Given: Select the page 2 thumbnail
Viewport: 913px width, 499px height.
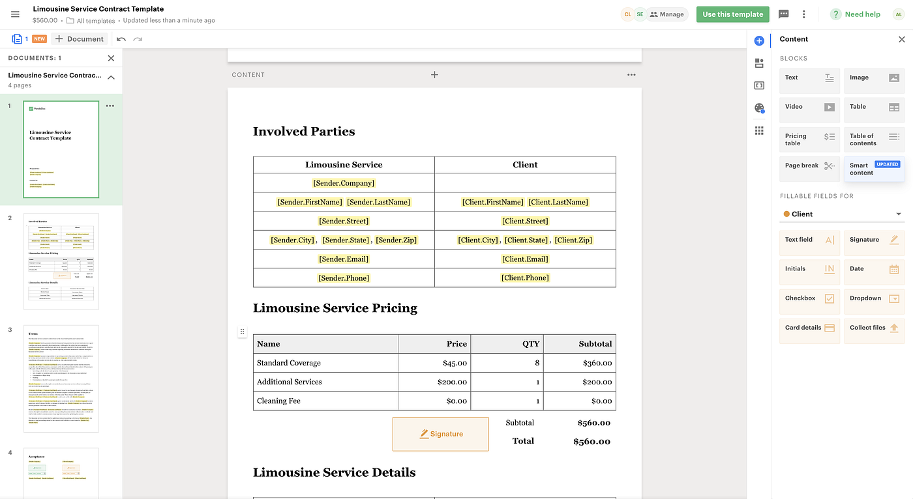Looking at the screenshot, I should (61, 262).
